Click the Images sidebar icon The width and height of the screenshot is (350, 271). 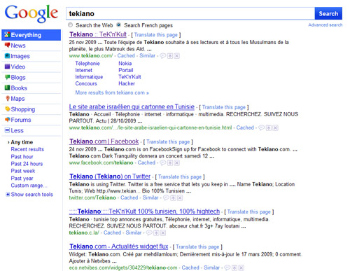click(7, 56)
